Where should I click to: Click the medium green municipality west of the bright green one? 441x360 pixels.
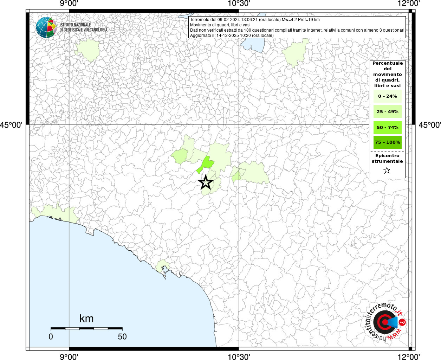[180, 156]
